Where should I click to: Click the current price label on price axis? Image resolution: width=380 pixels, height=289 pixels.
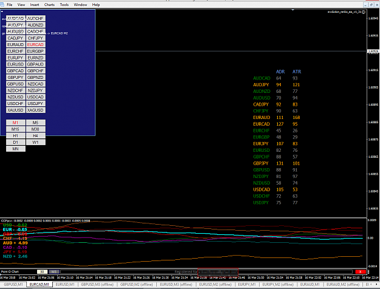coord(373,52)
